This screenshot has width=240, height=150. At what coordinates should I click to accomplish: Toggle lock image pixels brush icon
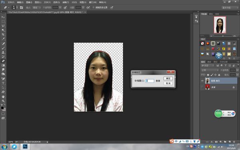(212, 75)
